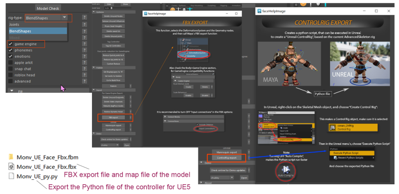Click Delete Unused Nodes button

[x=113, y=16]
